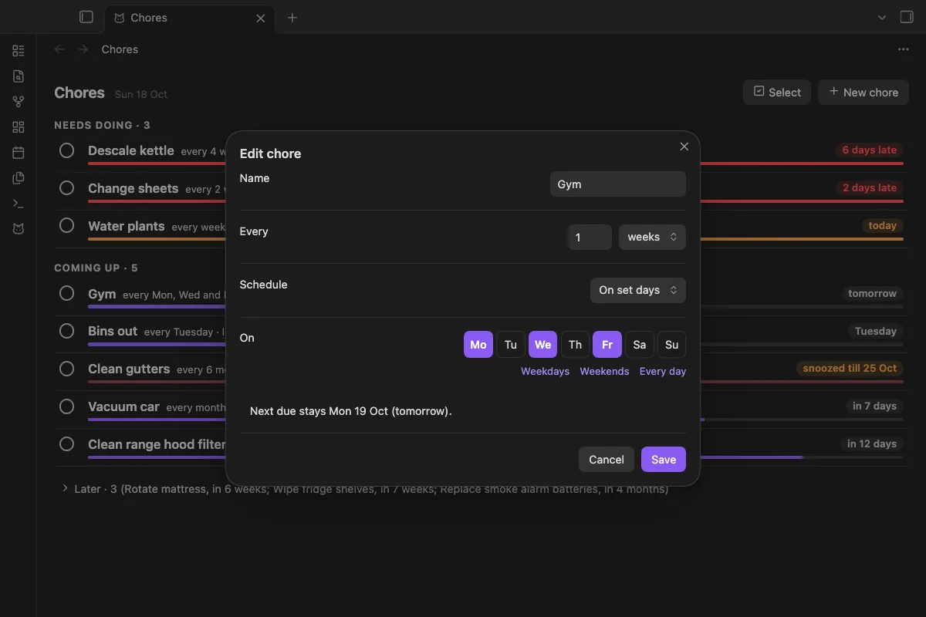Navigate forward with the right arrow

click(x=83, y=49)
